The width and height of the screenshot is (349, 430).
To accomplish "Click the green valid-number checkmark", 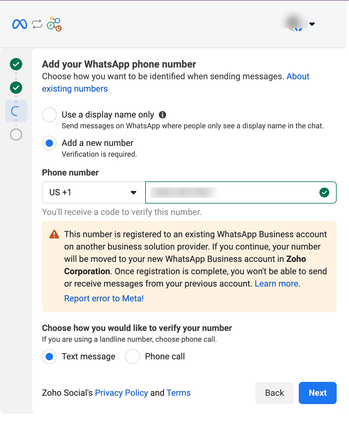I will 324,192.
